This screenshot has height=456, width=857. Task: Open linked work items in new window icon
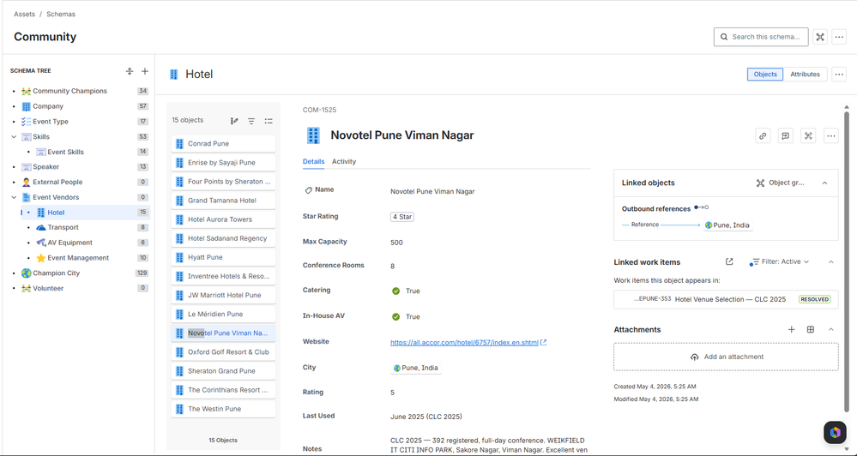click(729, 261)
